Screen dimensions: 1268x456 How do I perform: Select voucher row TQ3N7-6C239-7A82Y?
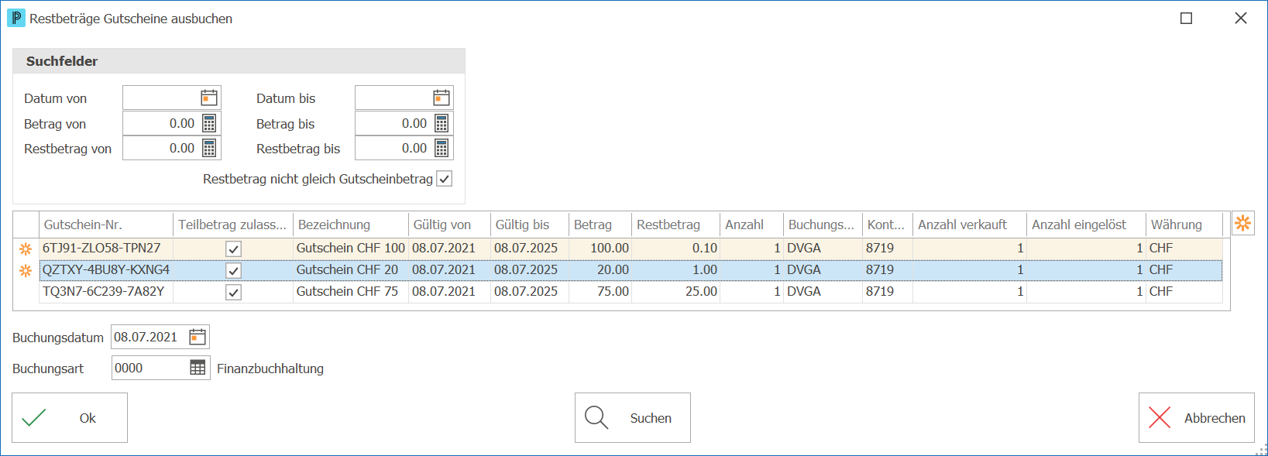pos(631,292)
